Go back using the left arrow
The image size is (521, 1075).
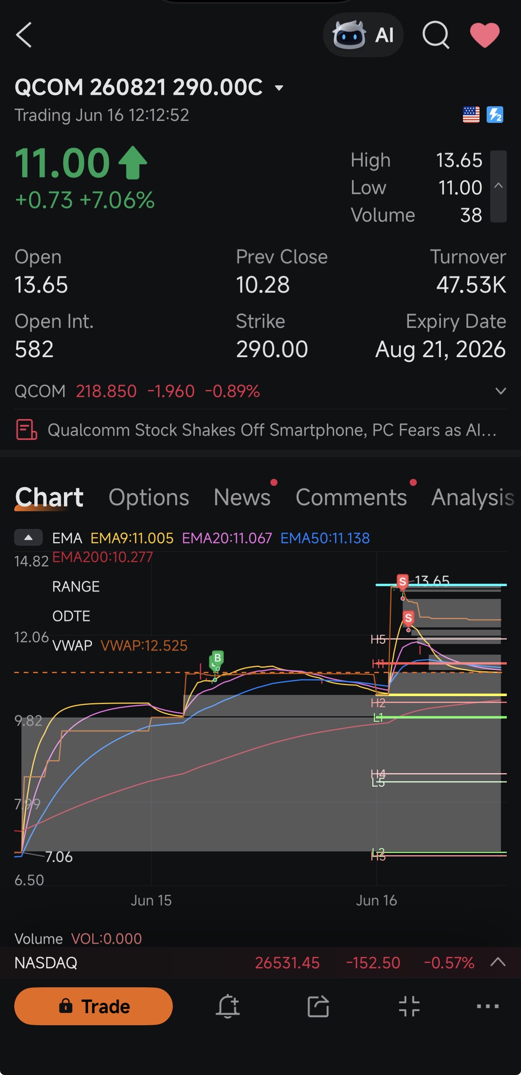click(24, 35)
